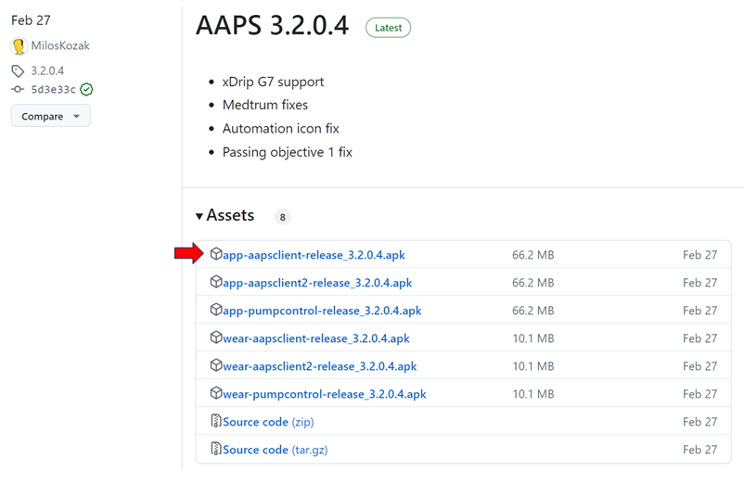Click the AAPS 3.2.0.4 release title

[x=273, y=26]
